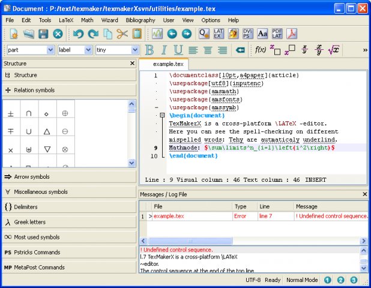Image resolution: width=371 pixels, height=288 pixels.
Task: Open the Bibliography menu
Action: point(139,20)
